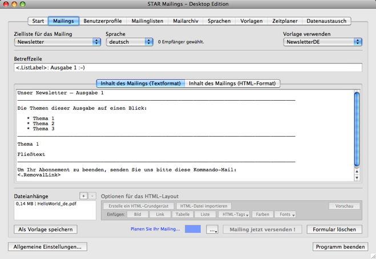Click the text editor vertical scrollbar thumb

point(357,129)
